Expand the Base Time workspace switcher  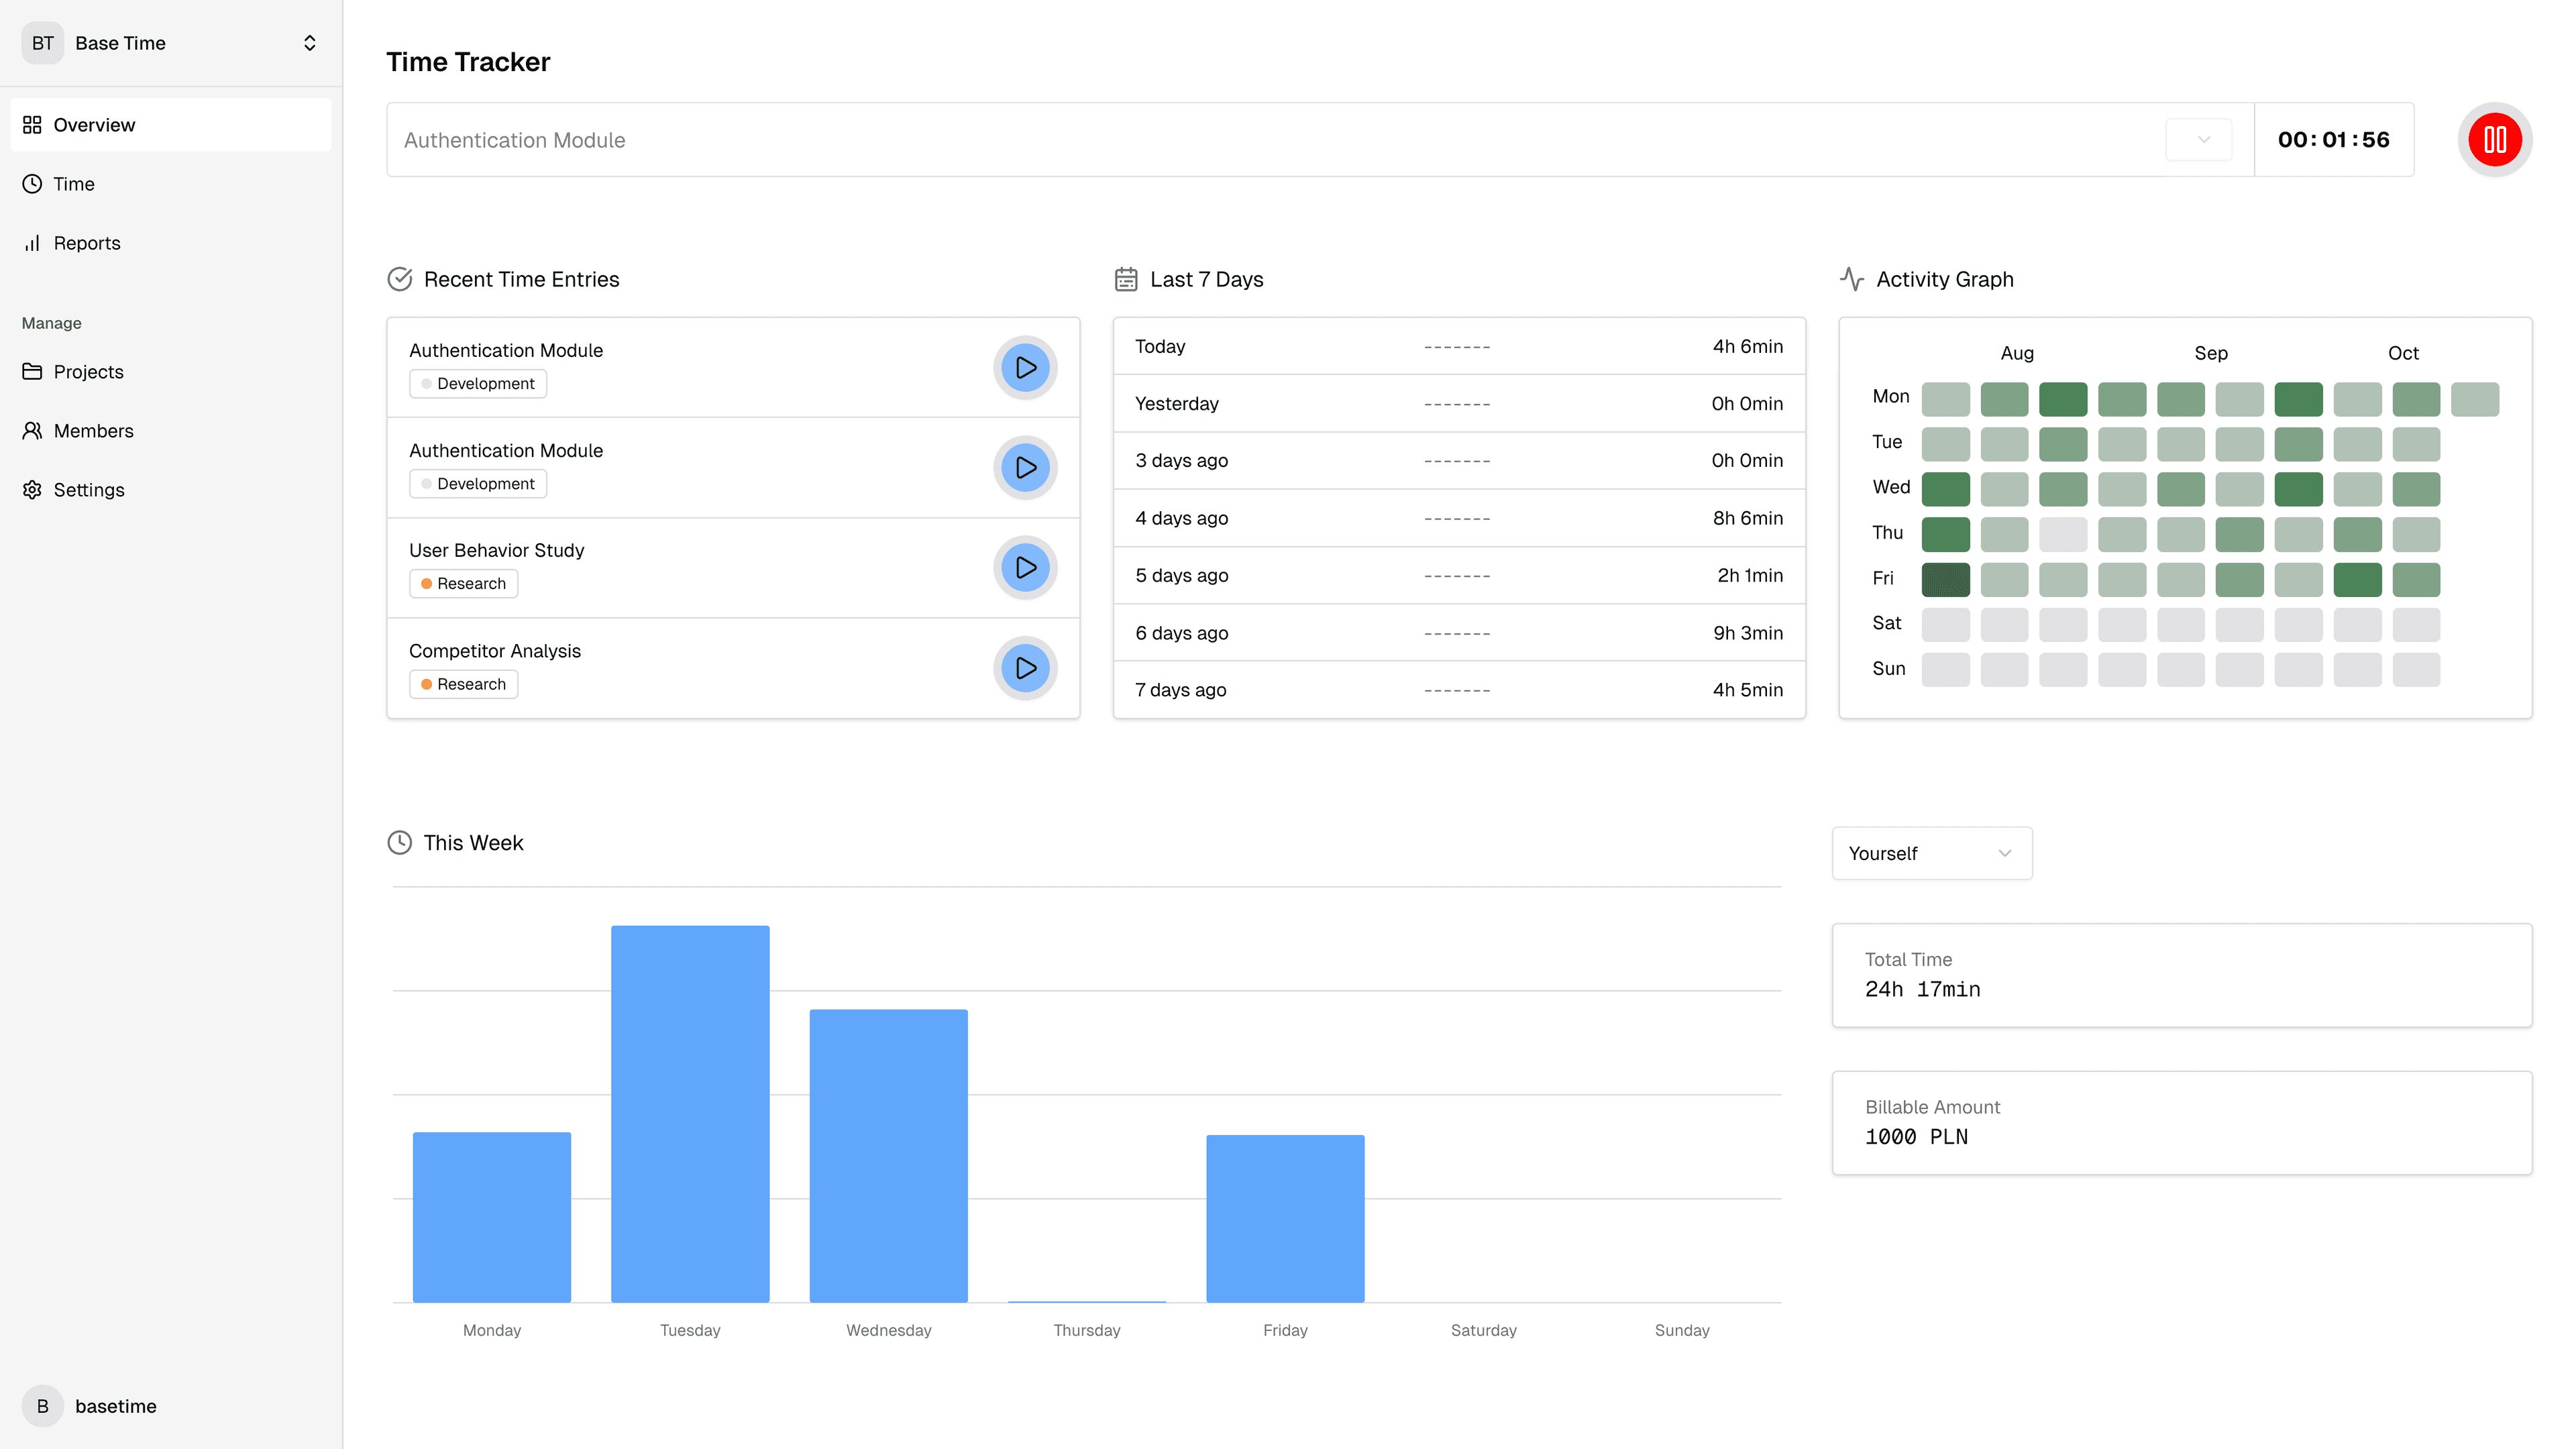point(170,43)
